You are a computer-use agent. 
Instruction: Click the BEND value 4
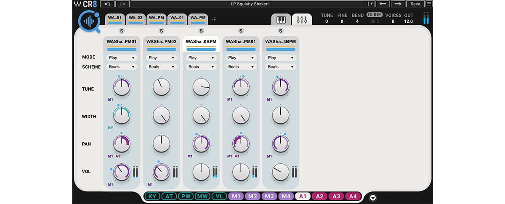357,21
